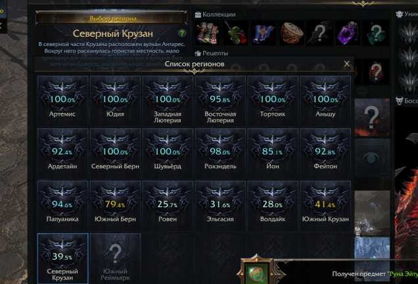Viewport: 418px width, 284px height.
Task: Select the dolls collection item icon
Action: point(208,34)
